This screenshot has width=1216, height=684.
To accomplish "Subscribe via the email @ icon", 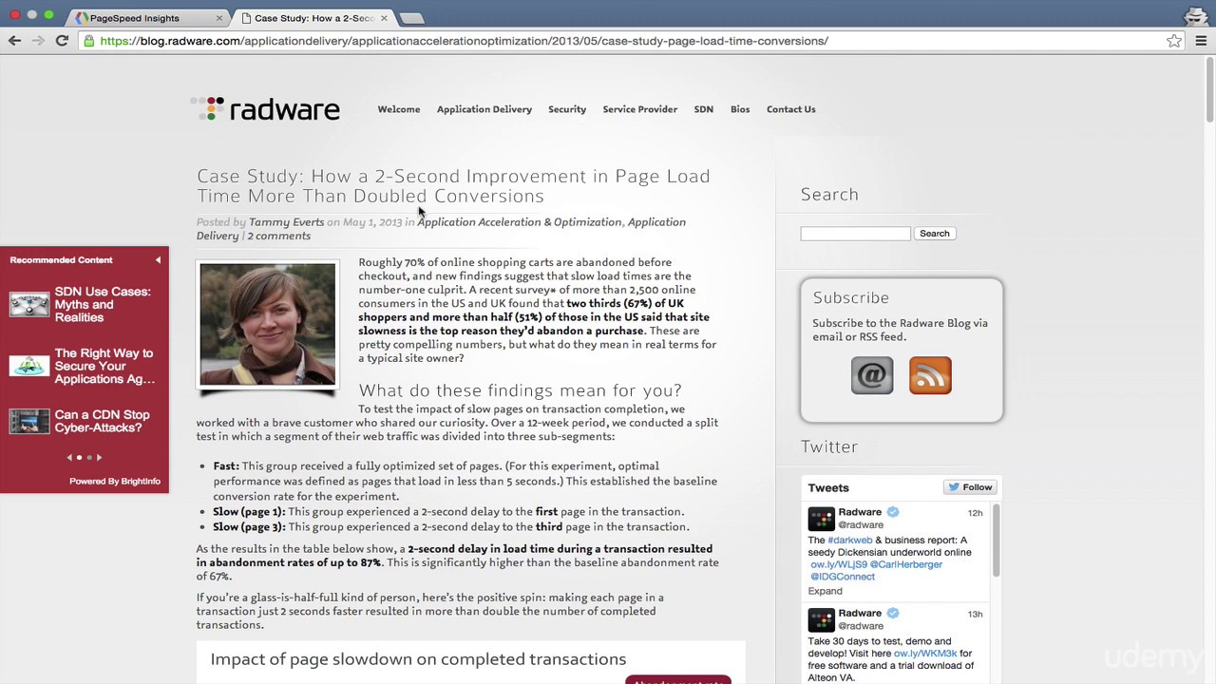I will click(x=872, y=375).
